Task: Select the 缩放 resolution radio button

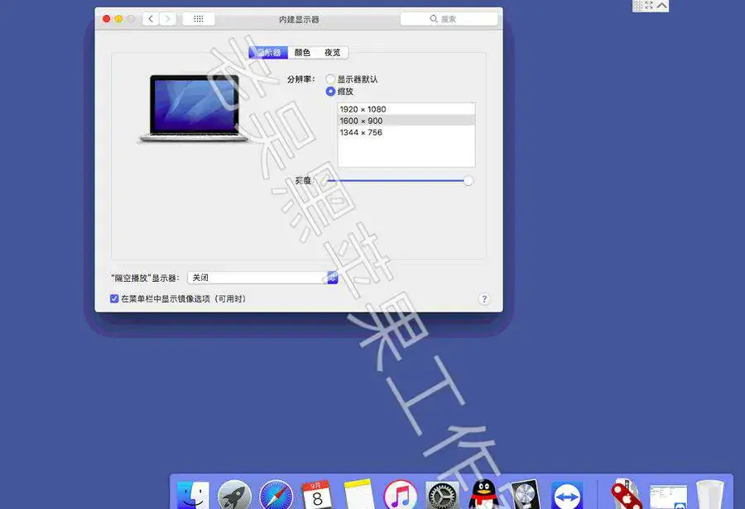Action: (x=330, y=91)
